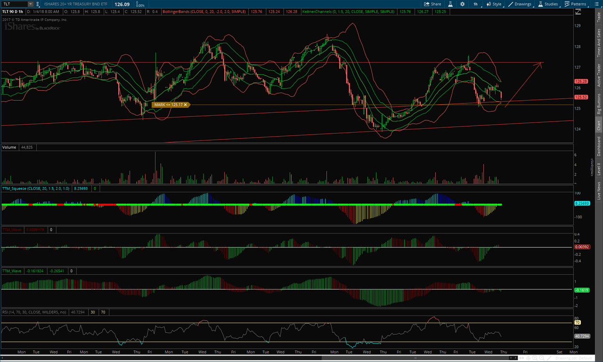Open the Studies menu
Screen dimensions: 603x362
point(548,4)
